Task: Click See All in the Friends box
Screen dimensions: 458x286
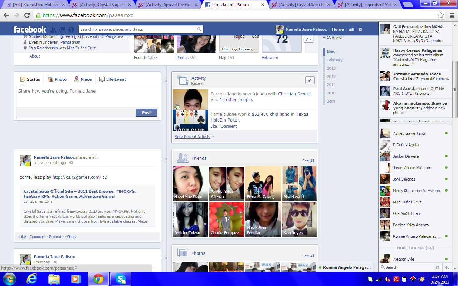Action: click(308, 161)
